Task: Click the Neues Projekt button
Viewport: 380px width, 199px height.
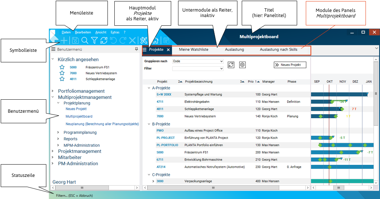Action: pos(290,65)
